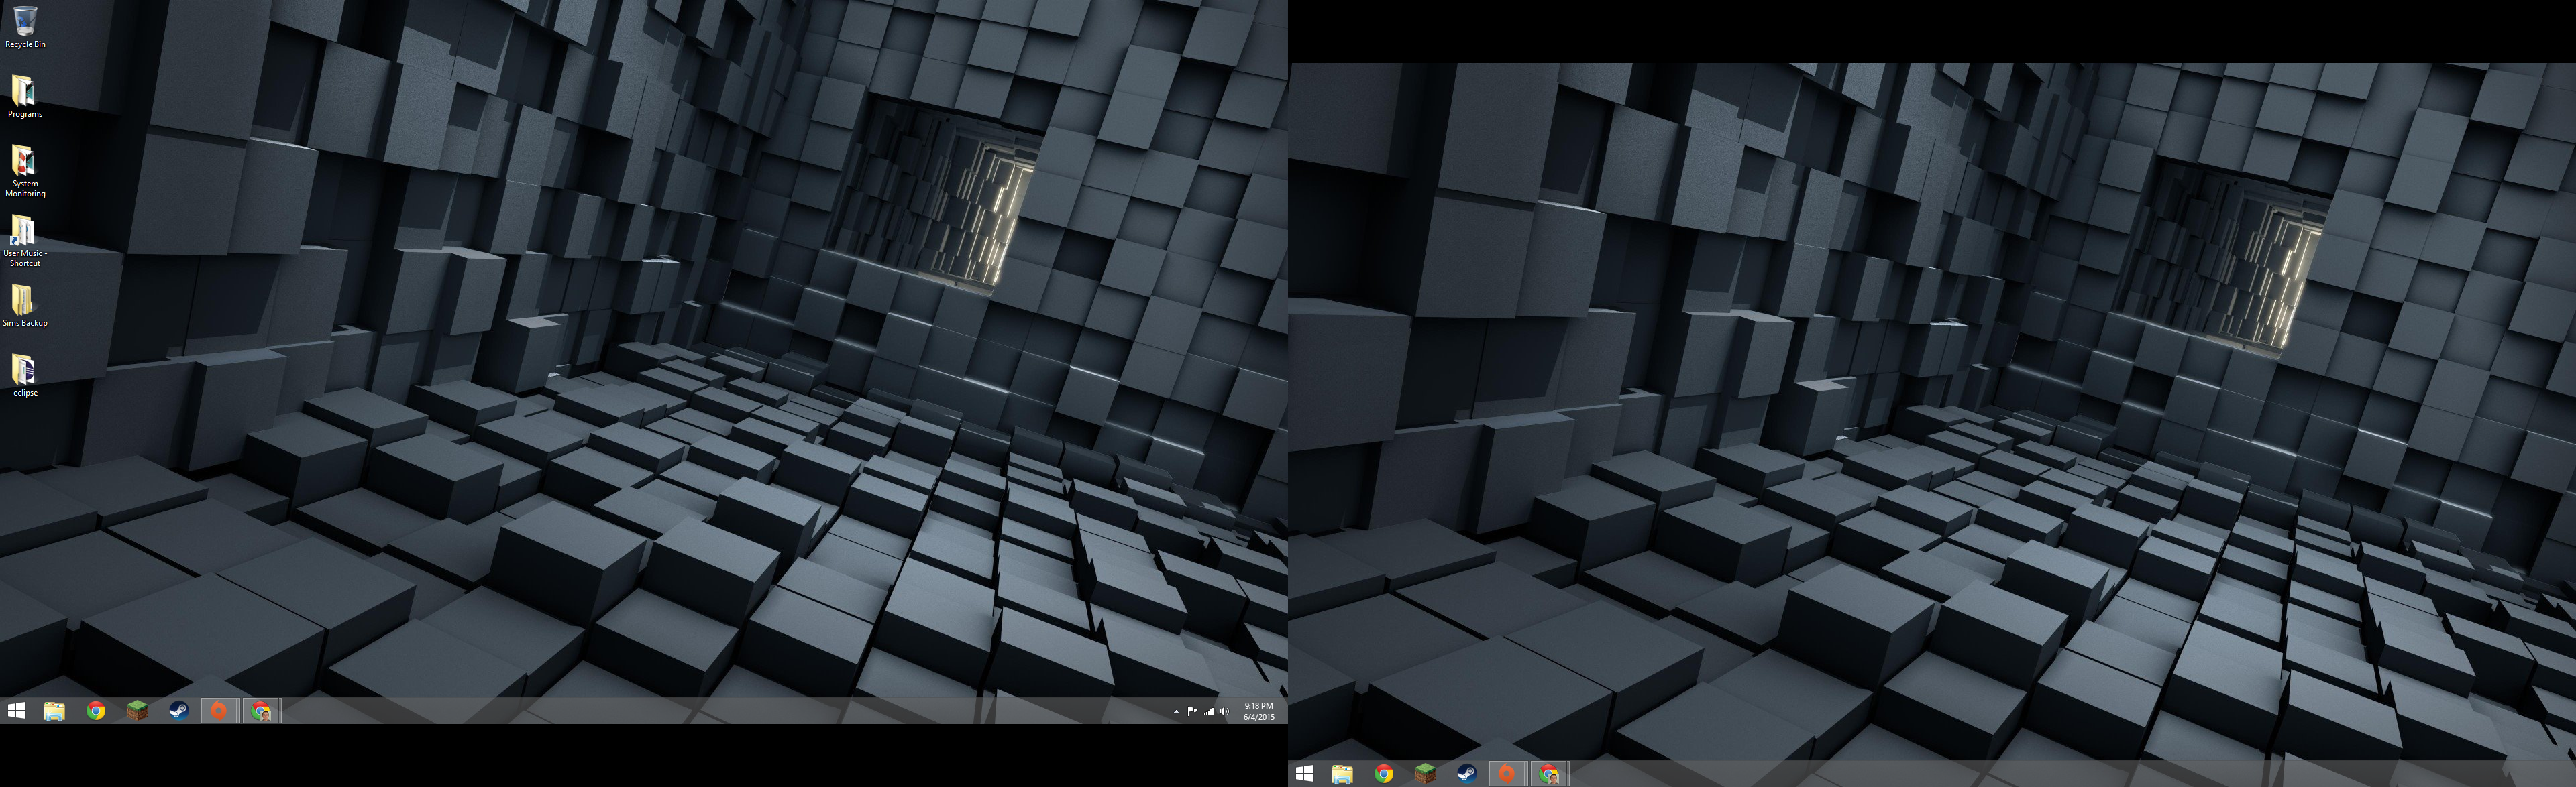The height and width of the screenshot is (787, 2576).
Task: Select the Programs folder on desktop
Action: click(25, 97)
